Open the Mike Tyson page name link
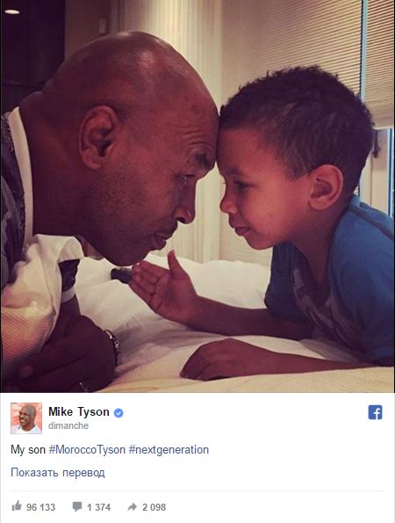This screenshot has width=395, height=523. coord(79,412)
